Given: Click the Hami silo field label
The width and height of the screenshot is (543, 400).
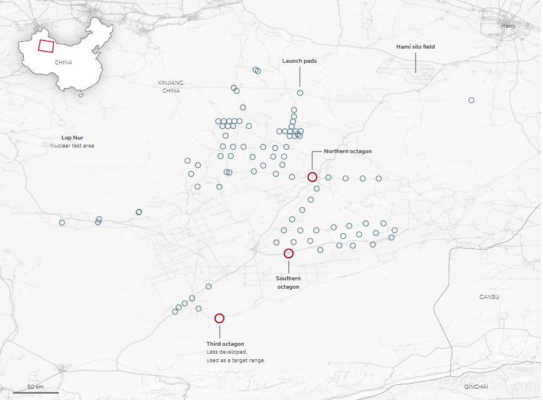Looking at the screenshot, I should click(415, 46).
